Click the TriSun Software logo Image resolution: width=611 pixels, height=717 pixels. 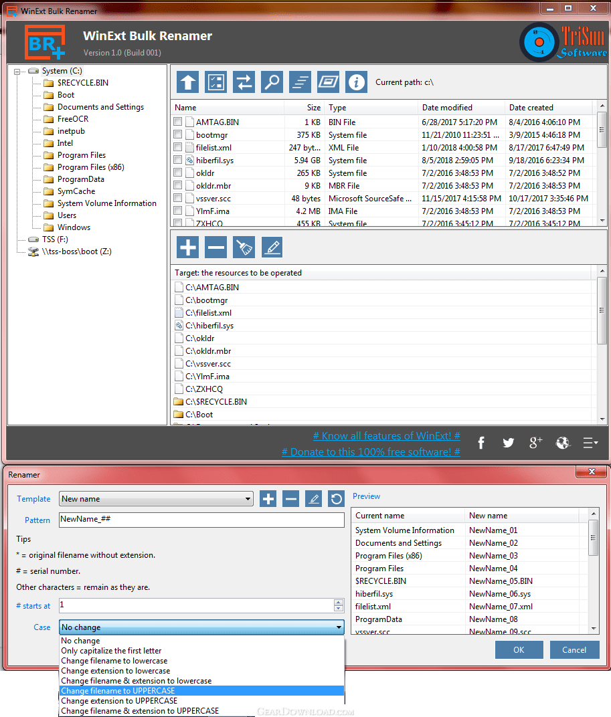[x=563, y=42]
